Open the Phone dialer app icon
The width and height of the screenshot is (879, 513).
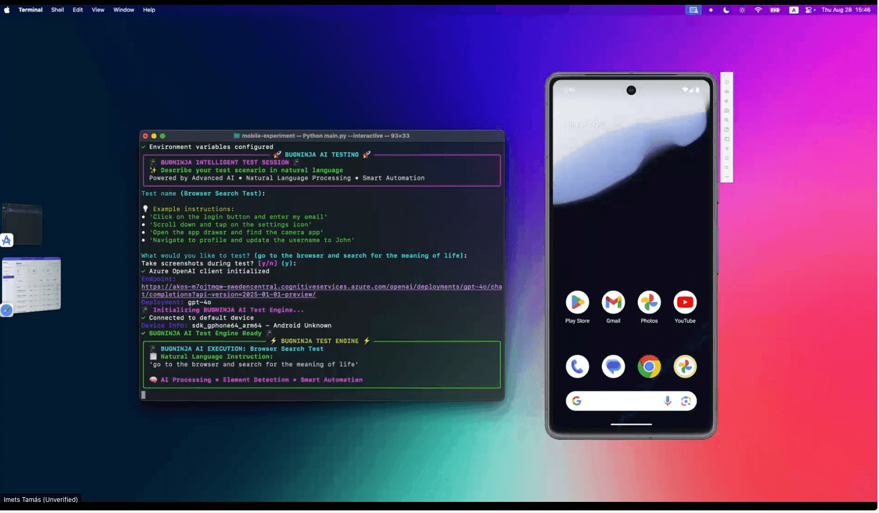click(x=578, y=367)
